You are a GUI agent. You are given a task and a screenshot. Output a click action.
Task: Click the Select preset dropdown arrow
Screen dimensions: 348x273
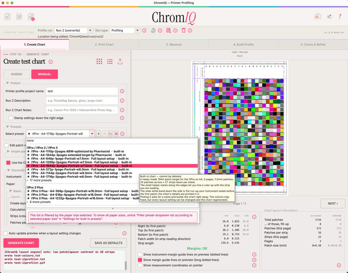tap(92, 134)
